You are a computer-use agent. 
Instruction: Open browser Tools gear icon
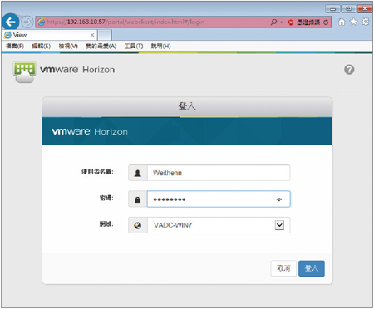tap(366, 22)
